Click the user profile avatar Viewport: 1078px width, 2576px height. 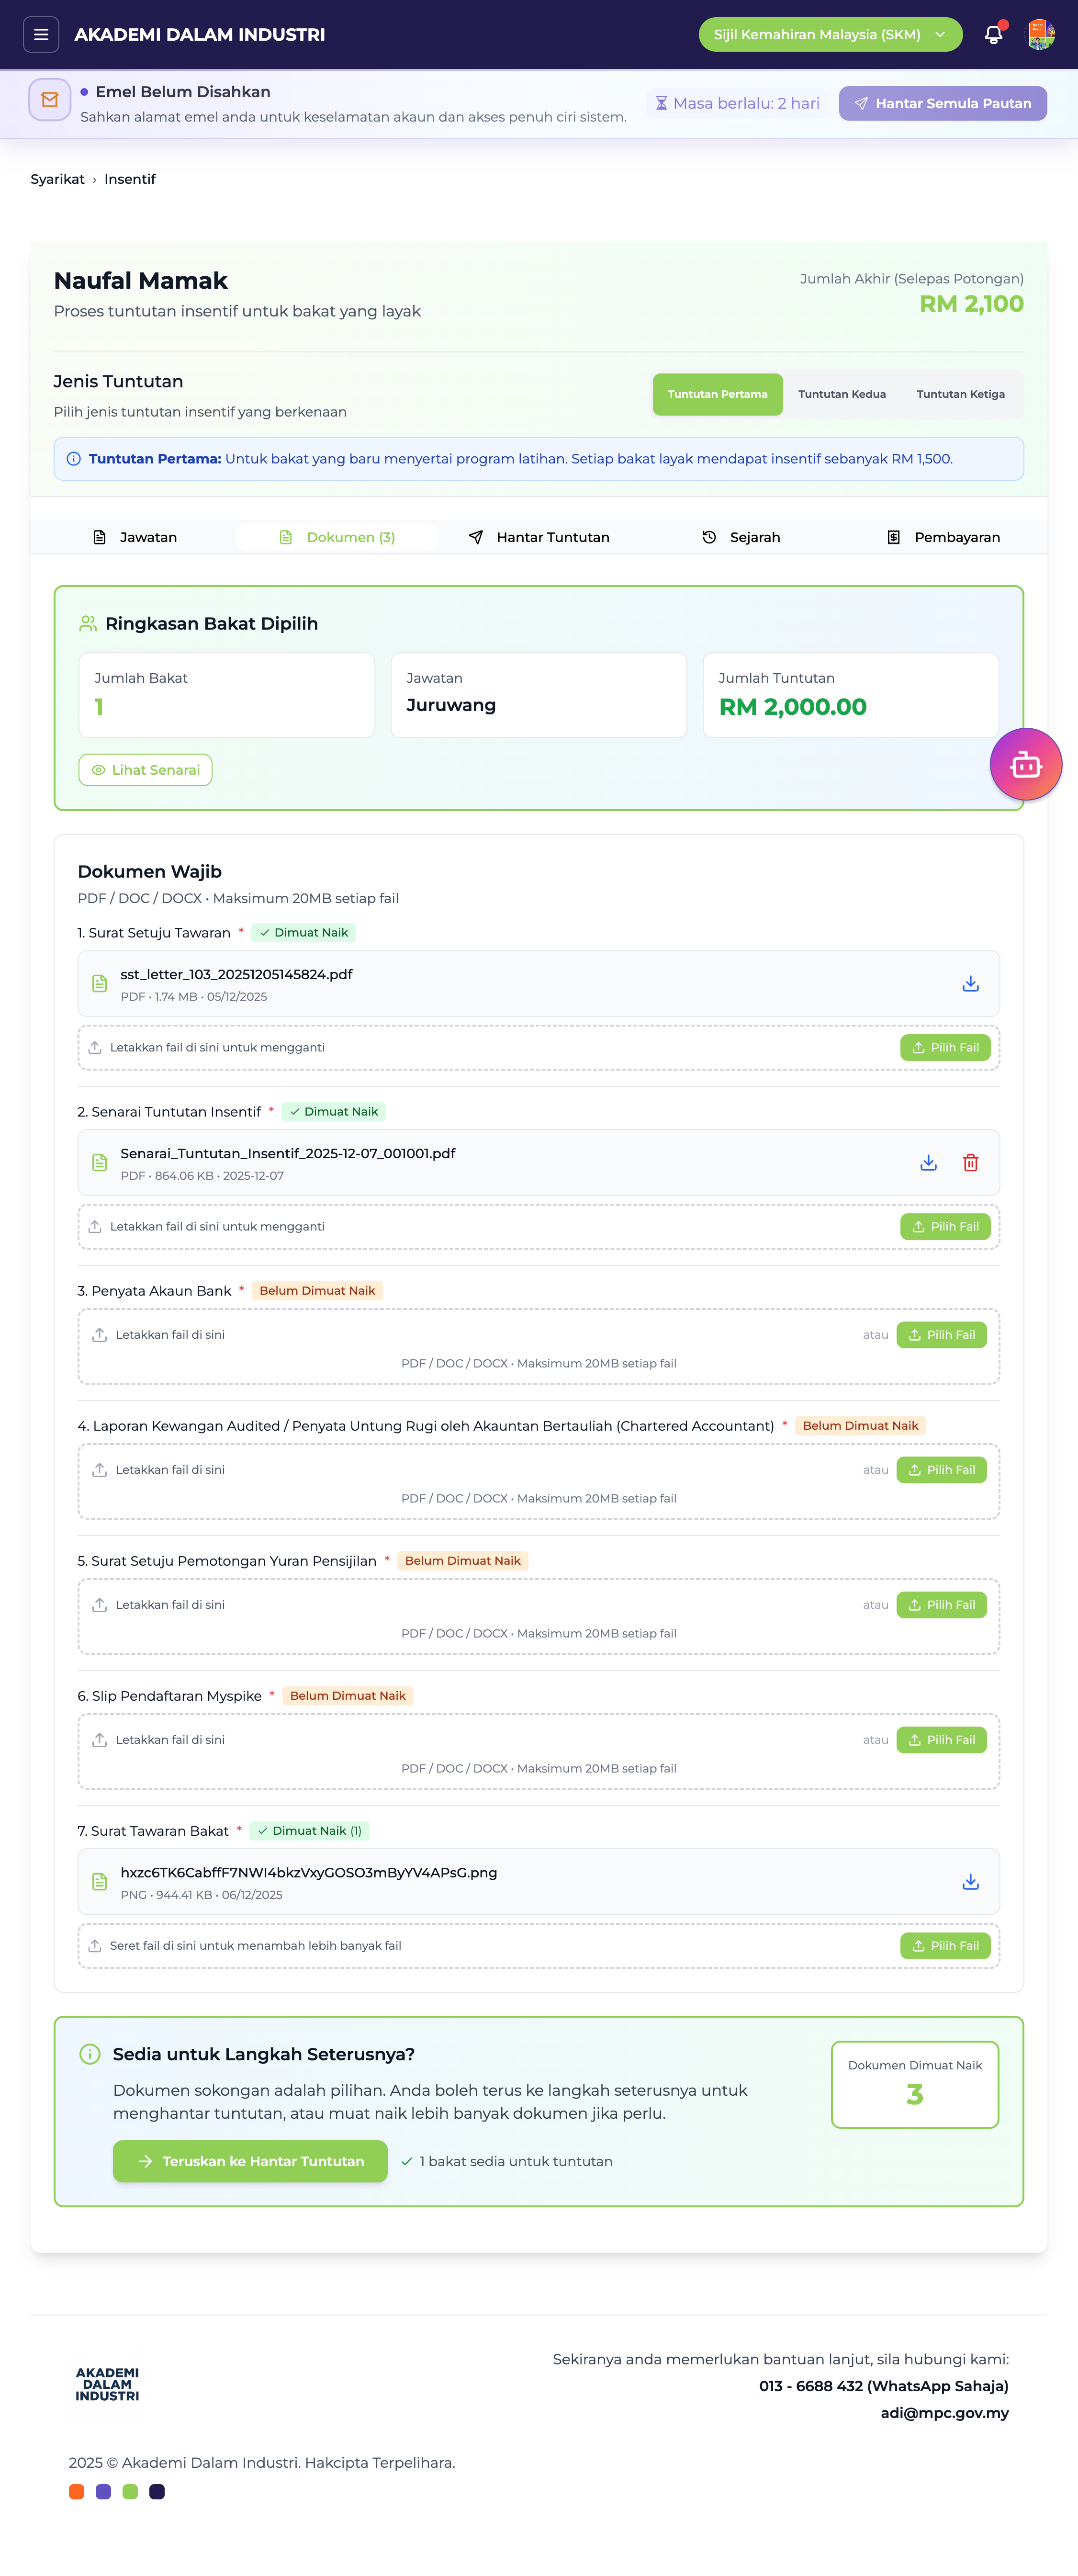pos(1040,34)
